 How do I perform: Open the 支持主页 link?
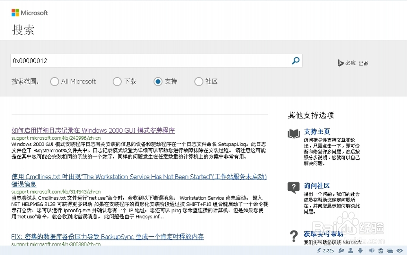(x=317, y=132)
